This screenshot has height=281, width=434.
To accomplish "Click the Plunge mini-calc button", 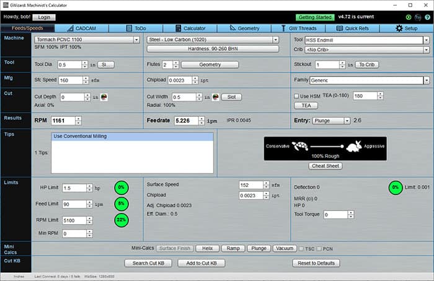I will tap(259, 248).
